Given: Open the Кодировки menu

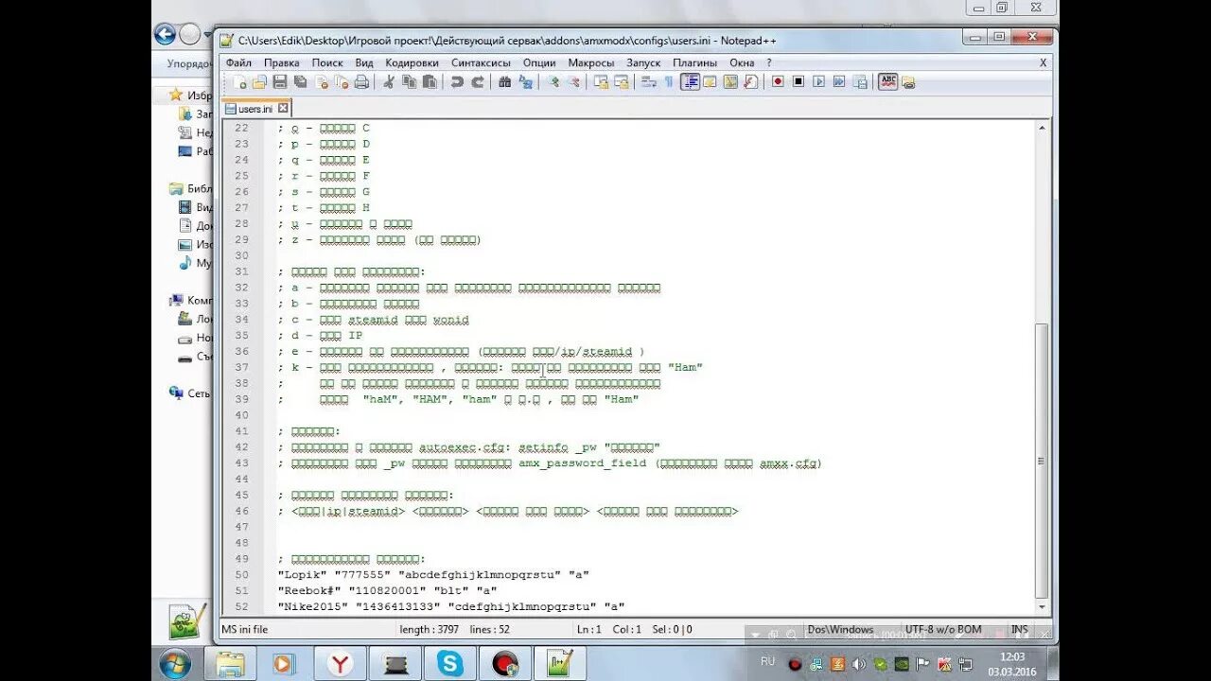Looking at the screenshot, I should tap(412, 62).
